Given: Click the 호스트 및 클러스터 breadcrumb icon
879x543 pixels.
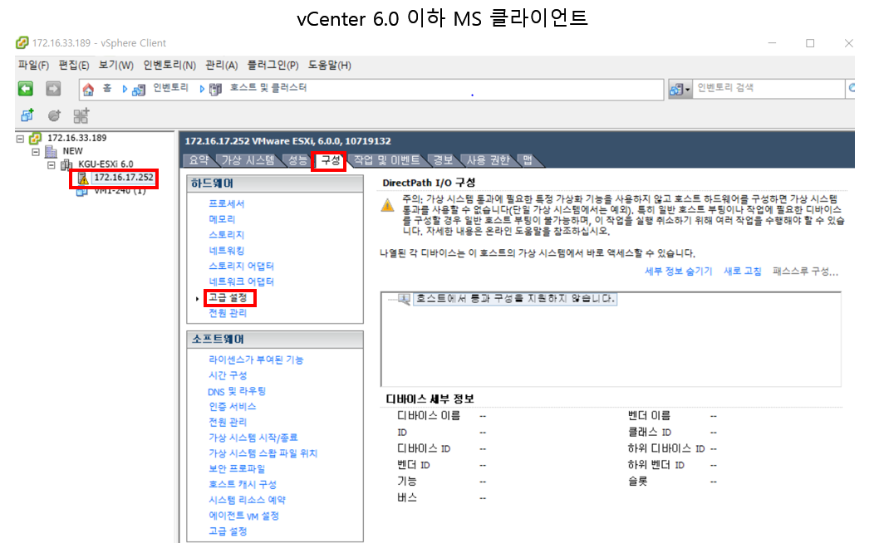Looking at the screenshot, I should [x=215, y=89].
